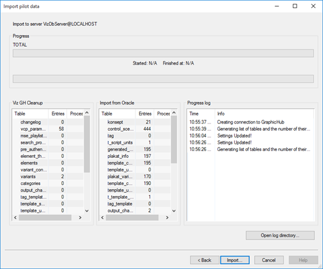Maximize the Import pilot data window
This screenshot has height=269, width=323.
click(295, 6)
